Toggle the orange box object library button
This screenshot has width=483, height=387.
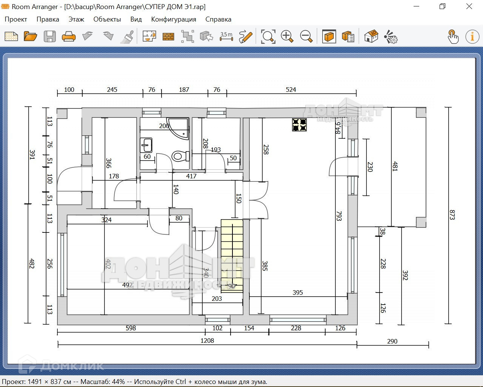329,37
